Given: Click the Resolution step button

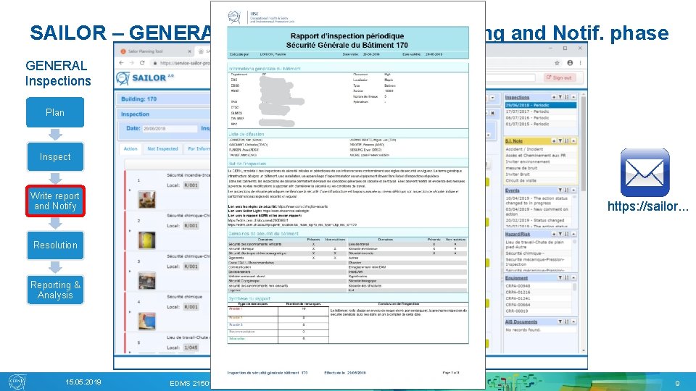Looking at the screenshot, I should tap(55, 245).
